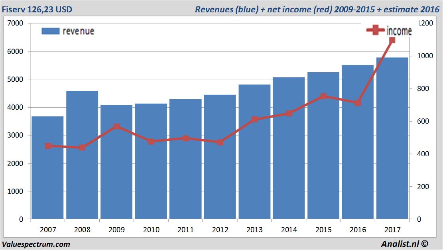Viewport: 443px width, 250px height.
Task: Click the 2007 income data marker
Action: tap(48, 146)
